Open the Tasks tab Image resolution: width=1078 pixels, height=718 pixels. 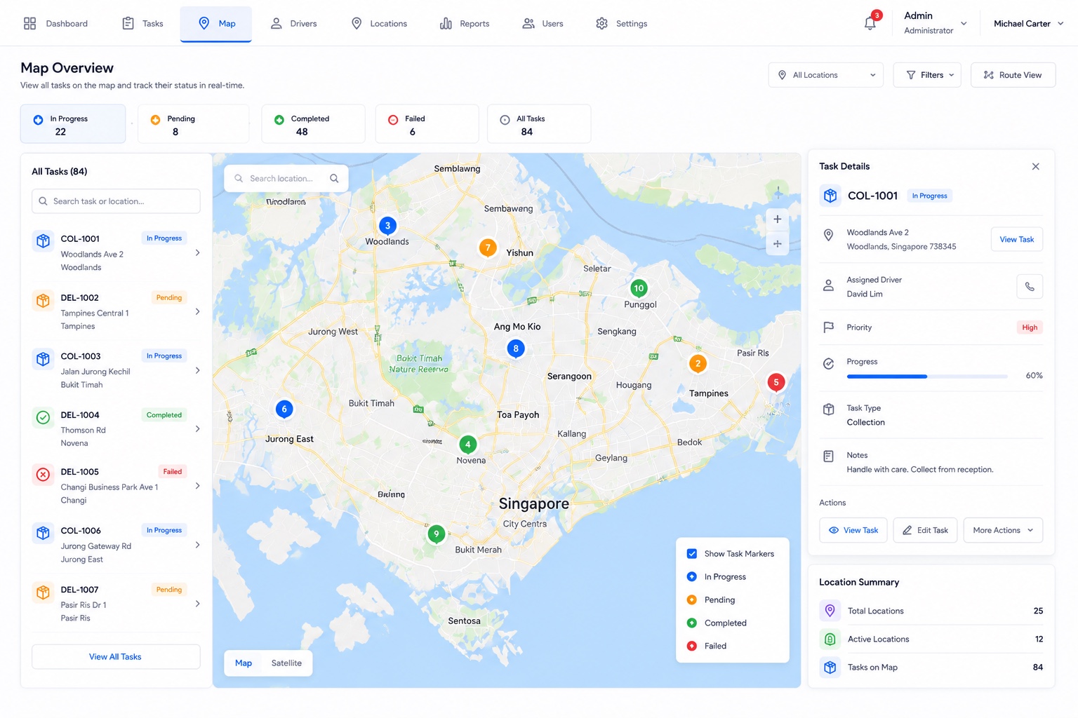[142, 24]
